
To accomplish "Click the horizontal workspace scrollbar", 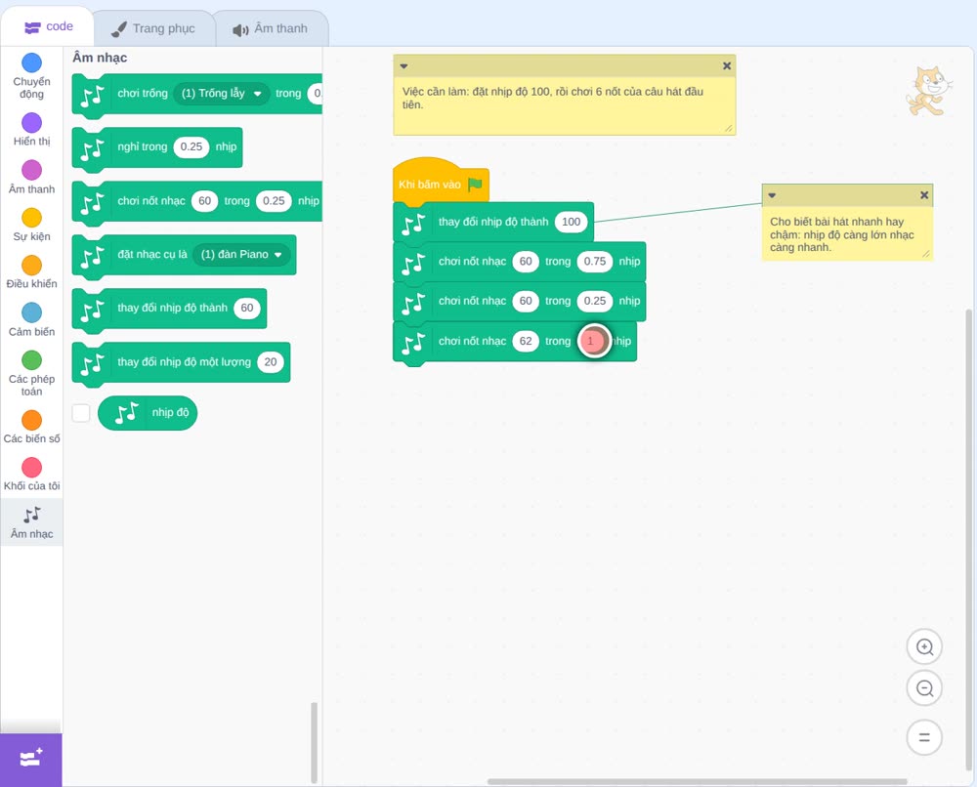I will pyautogui.click(x=697, y=781).
